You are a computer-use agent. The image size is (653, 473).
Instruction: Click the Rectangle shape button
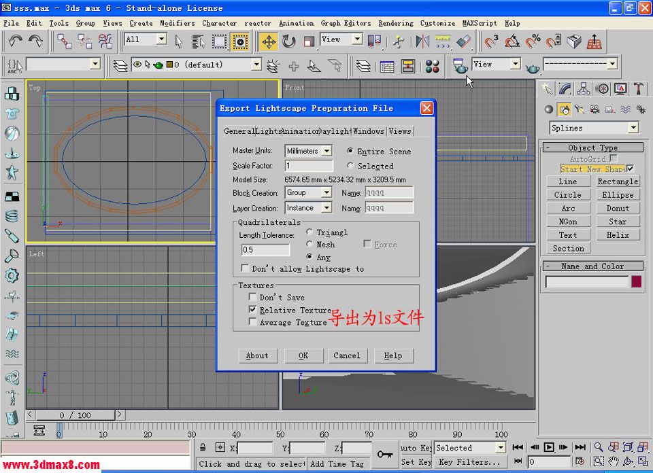click(x=618, y=181)
